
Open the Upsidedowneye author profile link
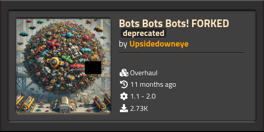tap(159, 44)
